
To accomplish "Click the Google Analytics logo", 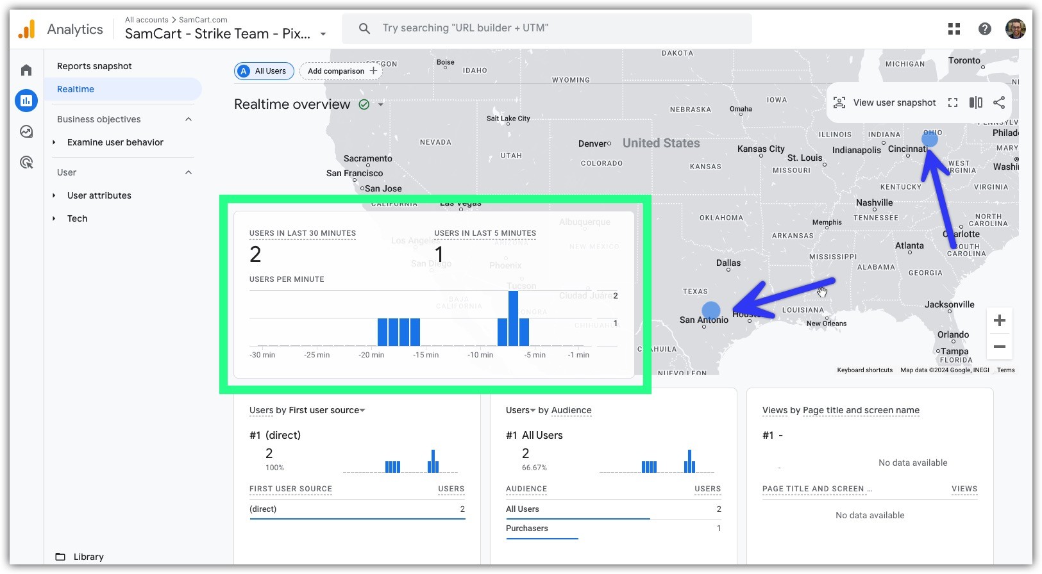I will point(26,29).
